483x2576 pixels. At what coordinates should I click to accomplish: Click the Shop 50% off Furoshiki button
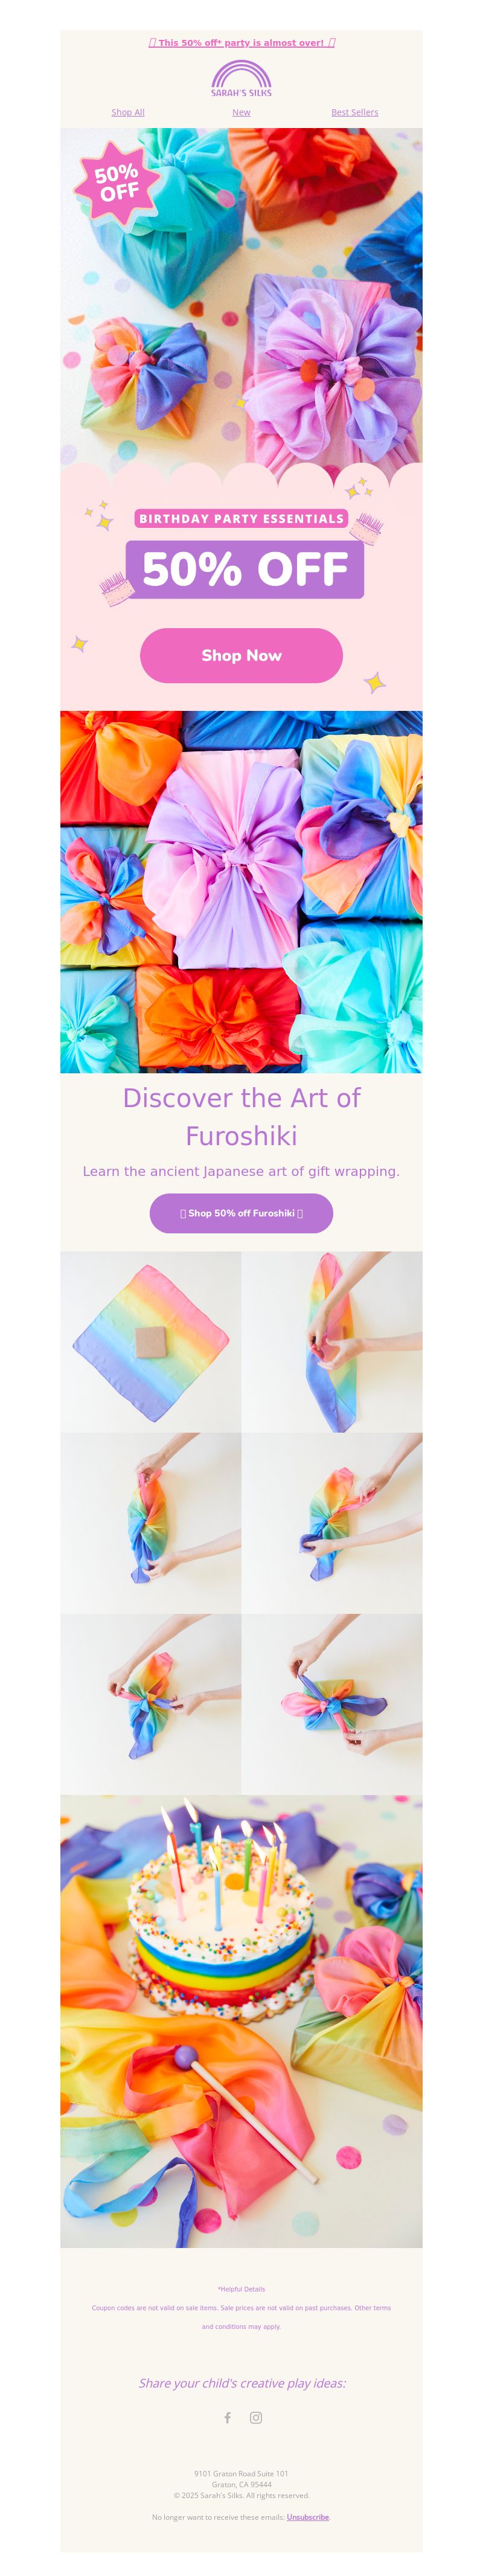(x=241, y=1213)
